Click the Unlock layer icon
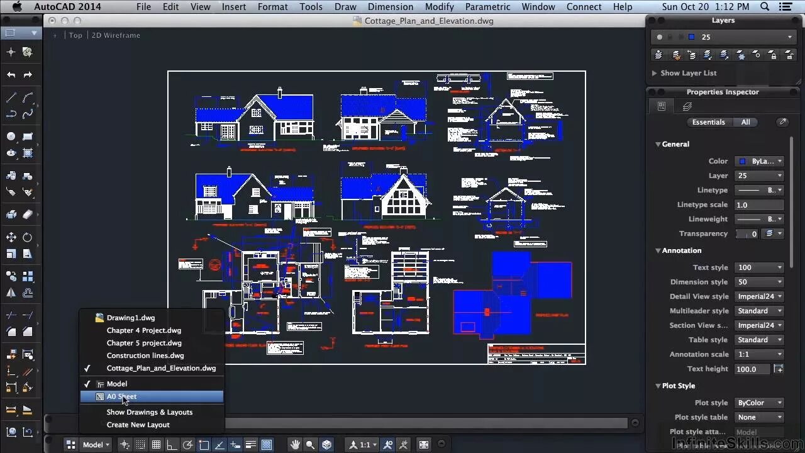Image resolution: width=805 pixels, height=453 pixels. tap(789, 55)
